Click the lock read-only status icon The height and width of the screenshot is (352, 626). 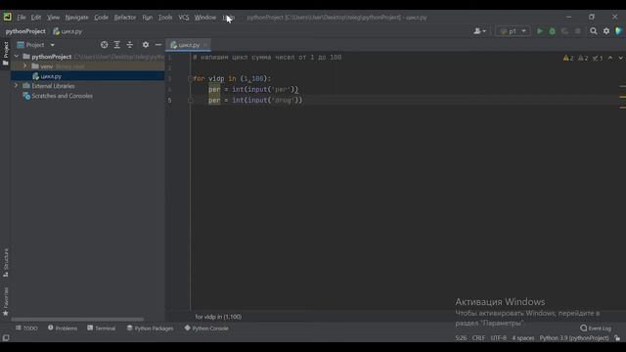point(617,338)
